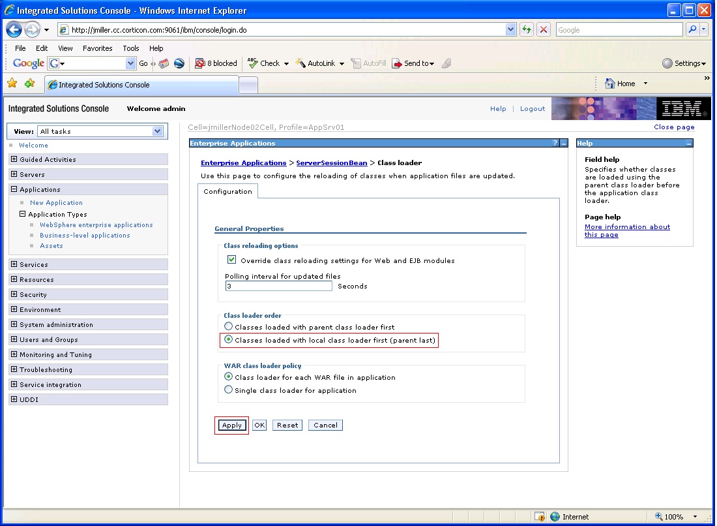Click the Google toolbar Go button
This screenshot has width=717, height=526.
tap(143, 63)
